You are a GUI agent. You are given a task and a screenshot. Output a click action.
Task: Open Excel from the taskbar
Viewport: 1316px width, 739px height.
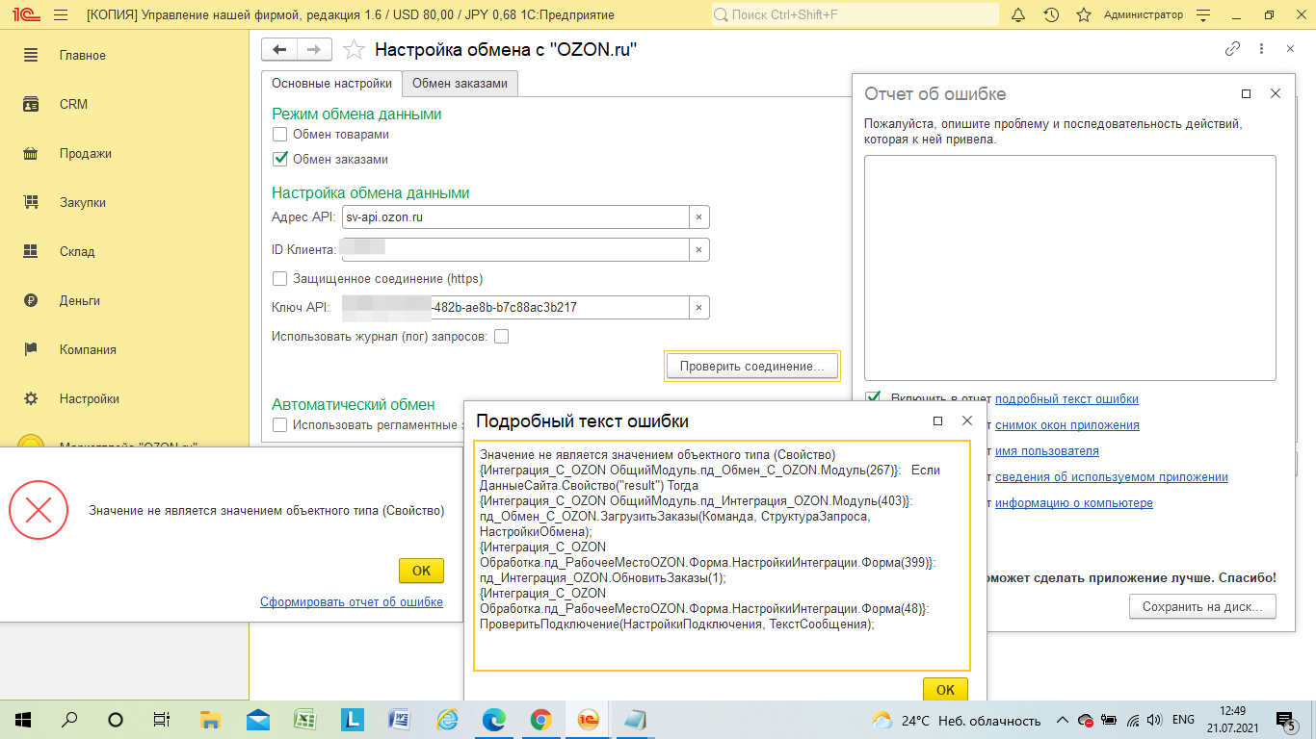click(x=304, y=720)
